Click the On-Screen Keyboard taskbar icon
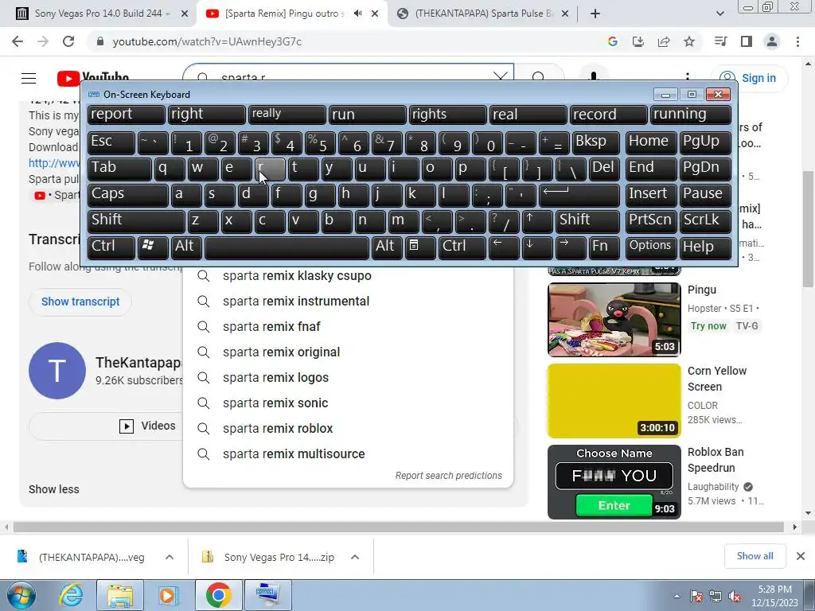This screenshot has width=815, height=611. click(267, 595)
